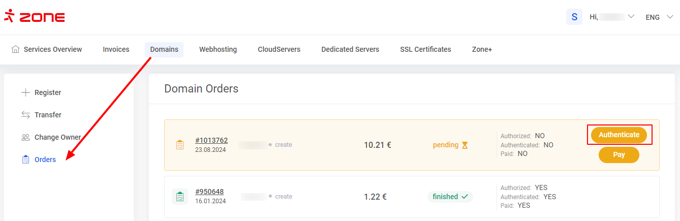Click the Services Overview home icon

click(x=16, y=49)
